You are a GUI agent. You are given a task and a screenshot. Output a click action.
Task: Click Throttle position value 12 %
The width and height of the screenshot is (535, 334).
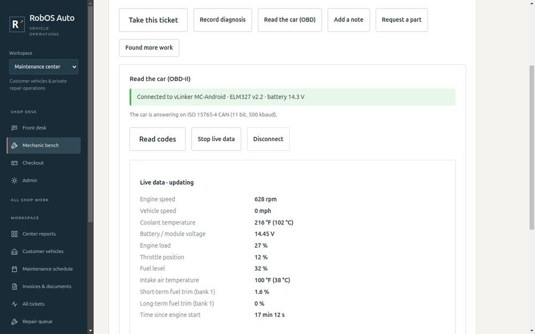coord(261,258)
